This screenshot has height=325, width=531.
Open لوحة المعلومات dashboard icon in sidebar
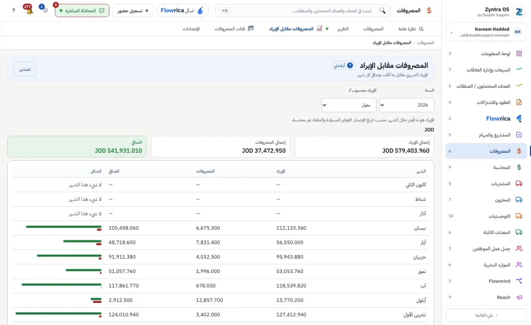pos(519,54)
